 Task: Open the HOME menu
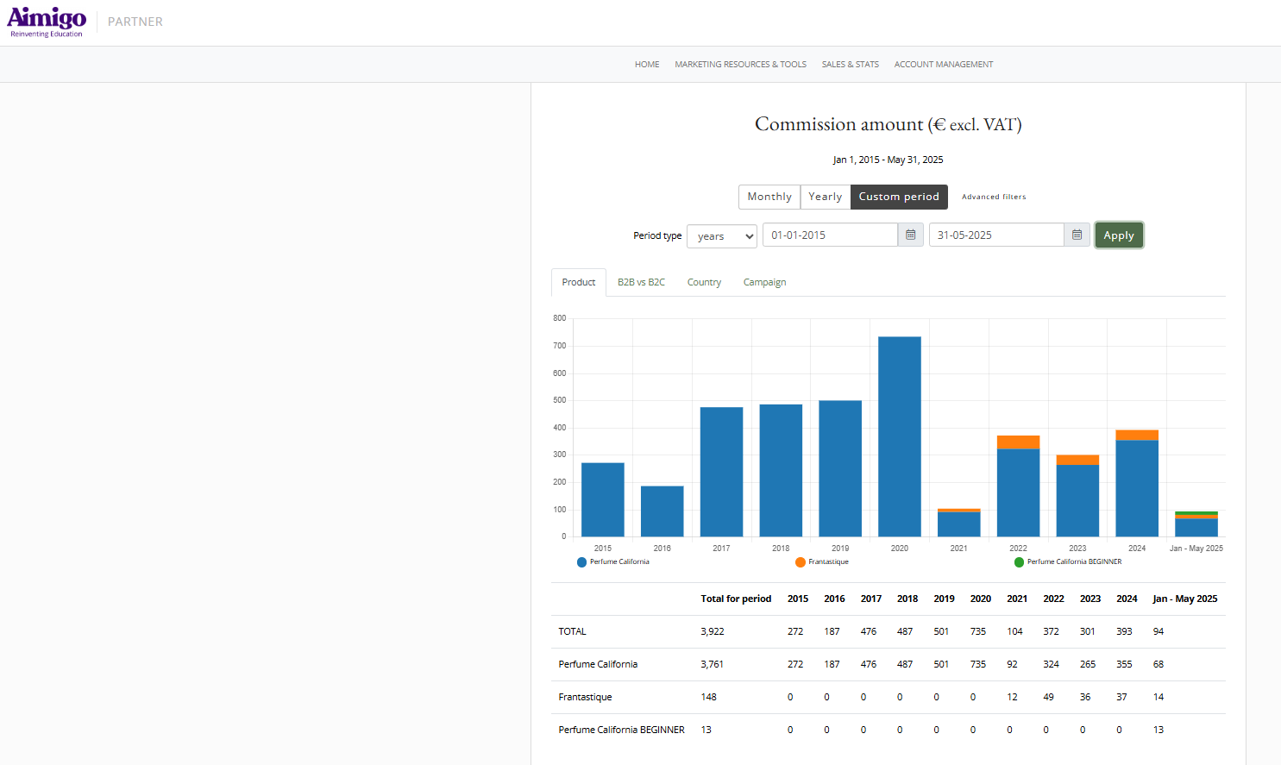[647, 65]
